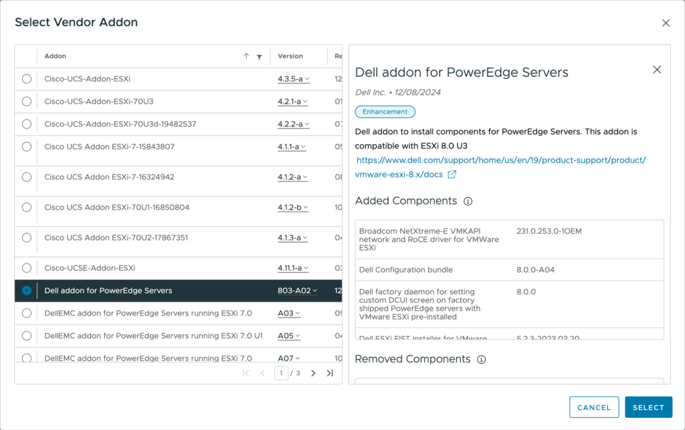Screen dimensions: 685x430
Task: Click the Added Components info icon
Action: [468, 202]
